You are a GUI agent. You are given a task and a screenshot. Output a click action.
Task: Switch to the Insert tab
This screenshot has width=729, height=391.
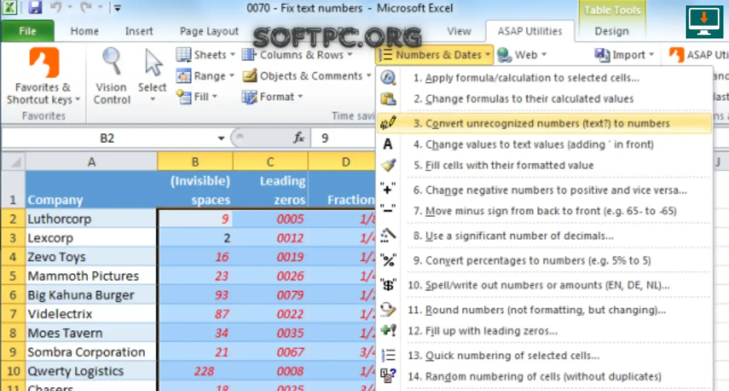tap(139, 31)
